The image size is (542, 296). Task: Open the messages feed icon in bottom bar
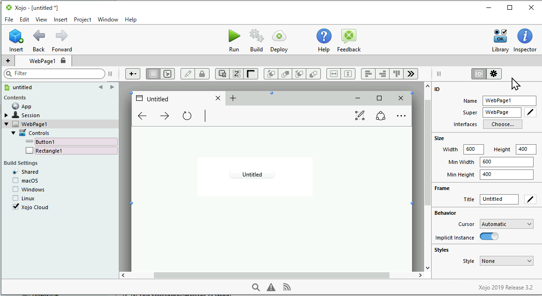point(287,287)
